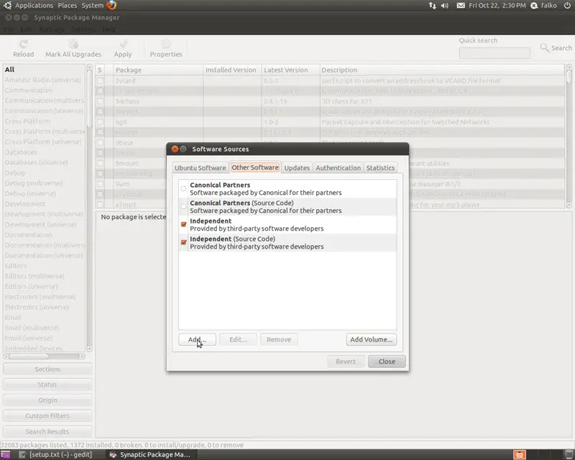Toggle the checkbox for package 3dchess
Image resolution: width=575 pixels, height=460 pixels.
pos(100,101)
